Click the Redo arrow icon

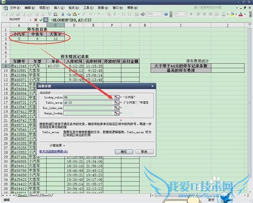[x=99, y=14]
